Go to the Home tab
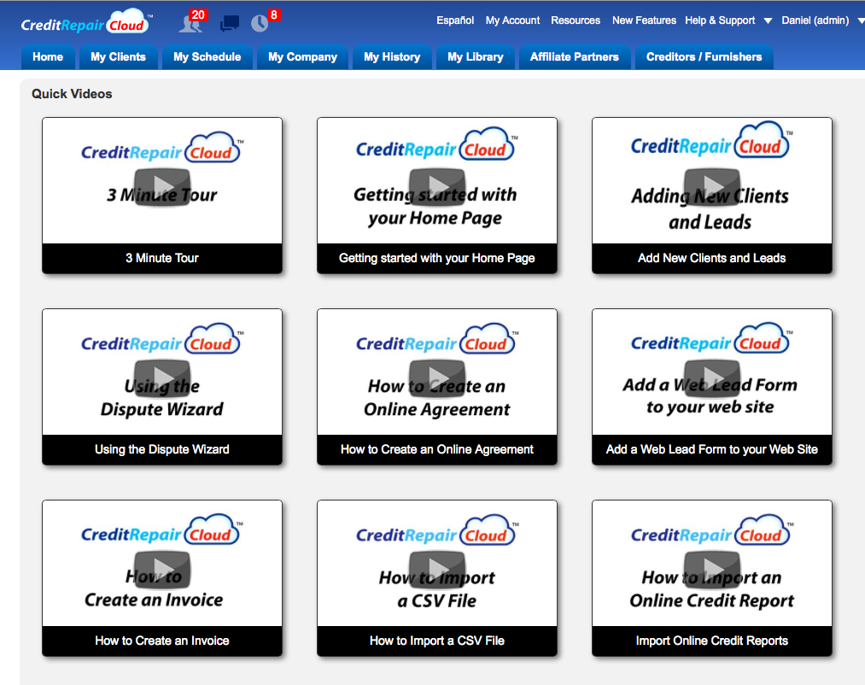Image resolution: width=865 pixels, height=685 pixels. pyautogui.click(x=48, y=57)
